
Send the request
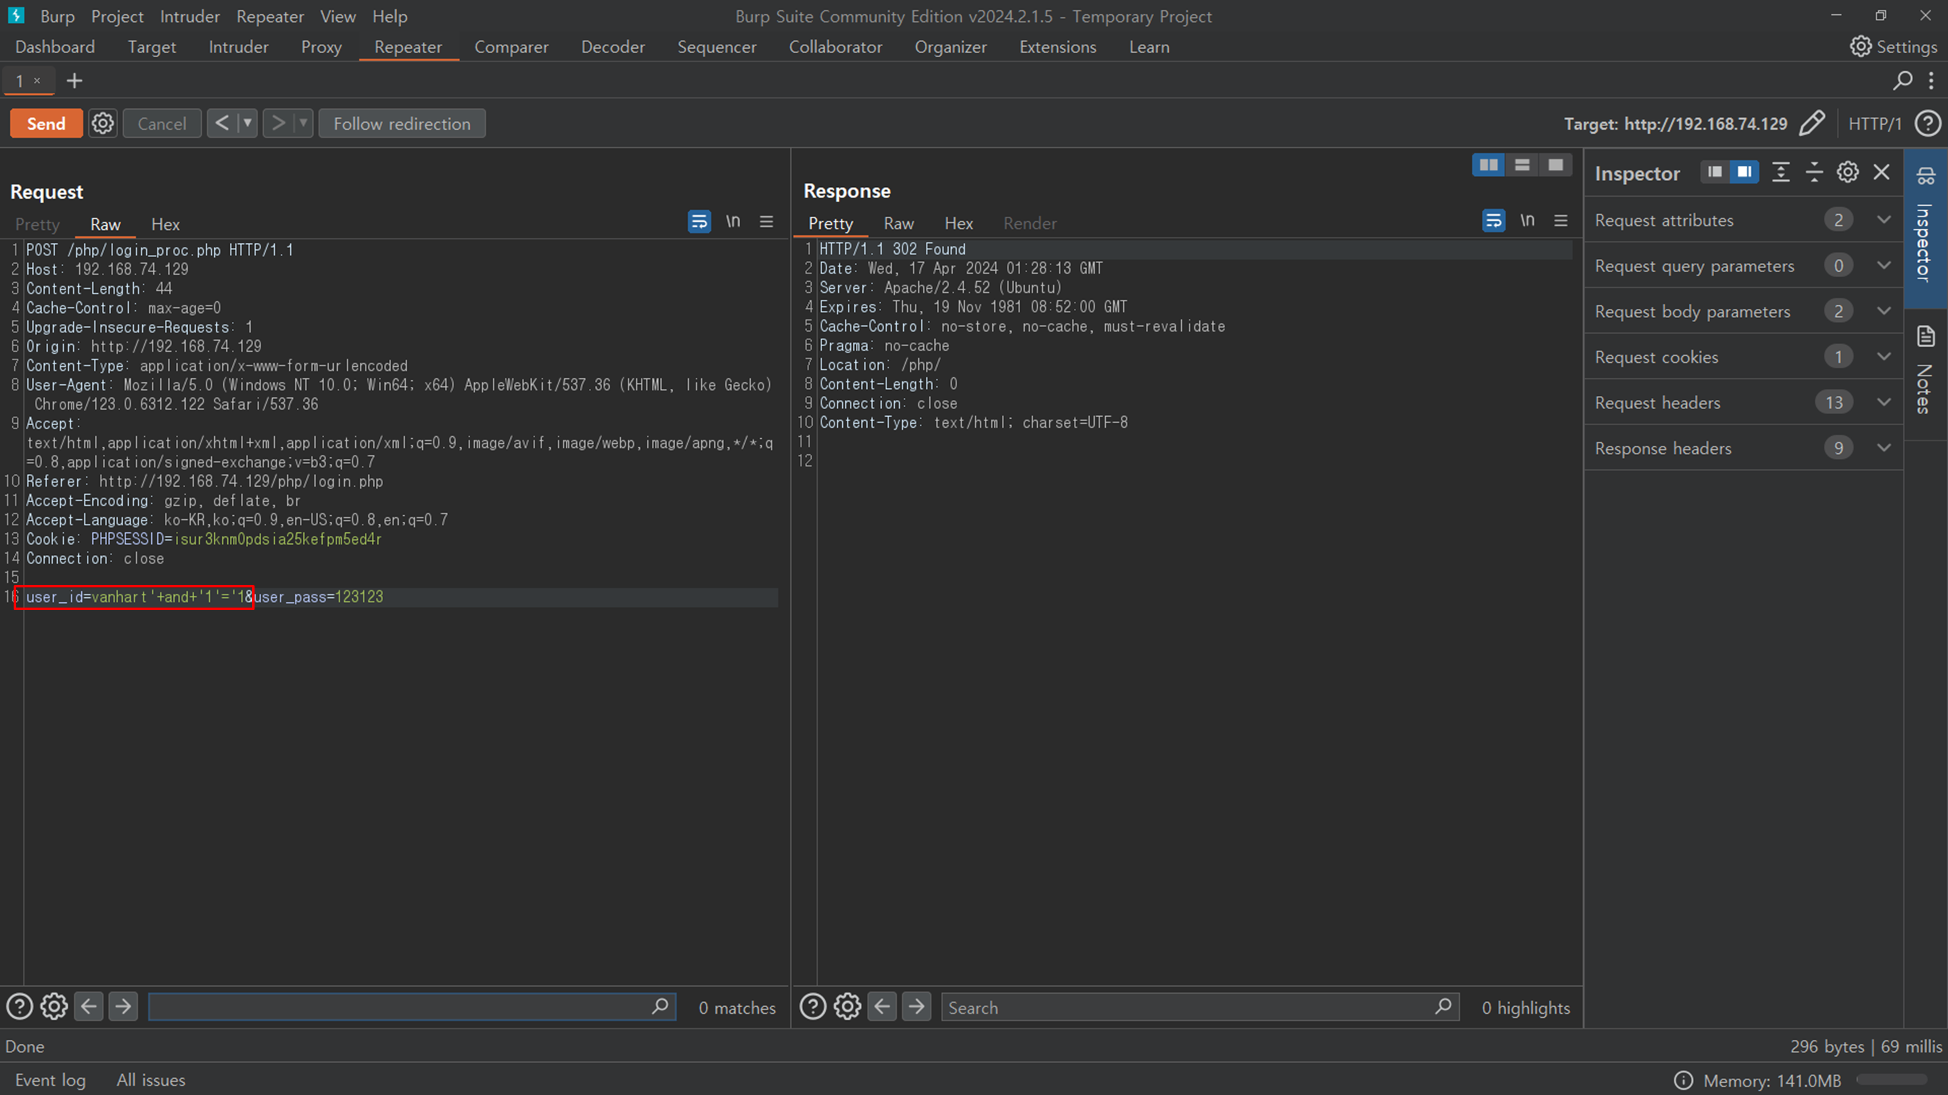tap(46, 123)
